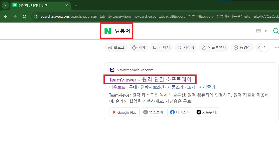Open the 연락처&의견 sublink
Screen dimensions: 279x149
tap(152, 87)
